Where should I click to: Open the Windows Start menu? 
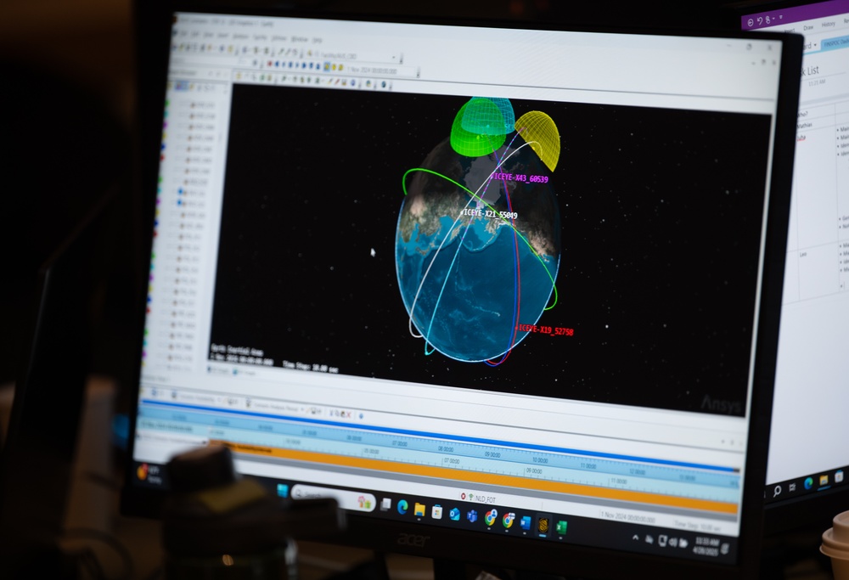click(x=282, y=491)
